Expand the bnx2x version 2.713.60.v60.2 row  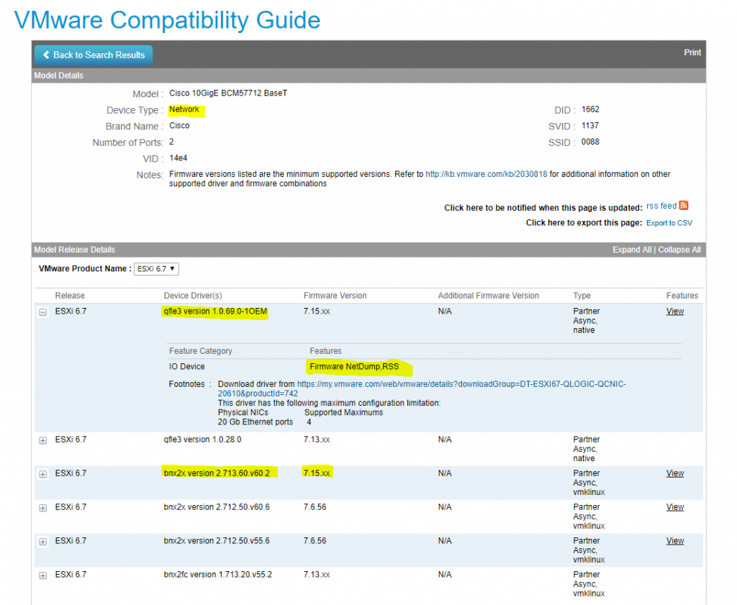pyautogui.click(x=42, y=473)
